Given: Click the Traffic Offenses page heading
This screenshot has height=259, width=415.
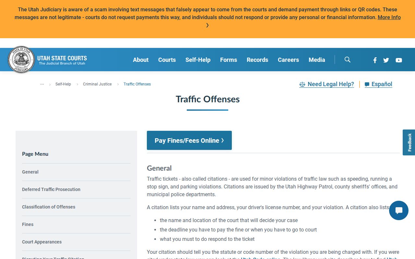Looking at the screenshot, I should pos(207,99).
